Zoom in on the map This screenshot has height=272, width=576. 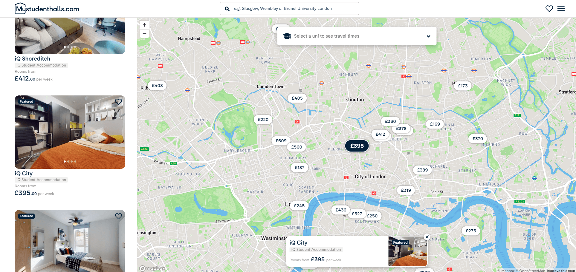pos(144,25)
